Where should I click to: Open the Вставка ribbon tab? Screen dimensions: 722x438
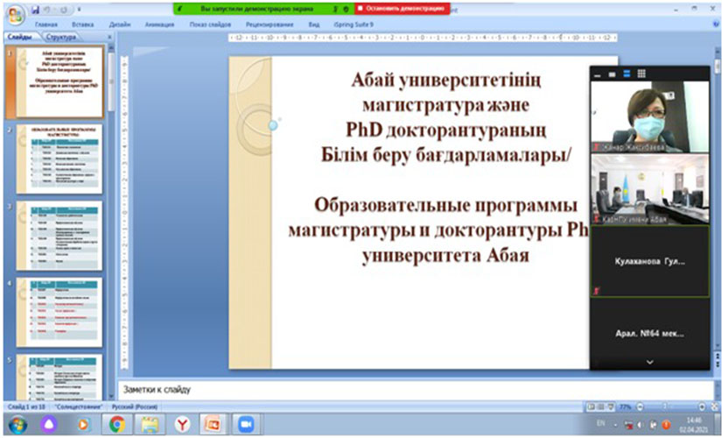click(83, 26)
